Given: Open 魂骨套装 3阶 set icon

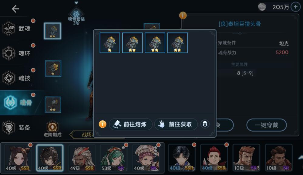Looking at the screenshot, I should click(x=76, y=16).
